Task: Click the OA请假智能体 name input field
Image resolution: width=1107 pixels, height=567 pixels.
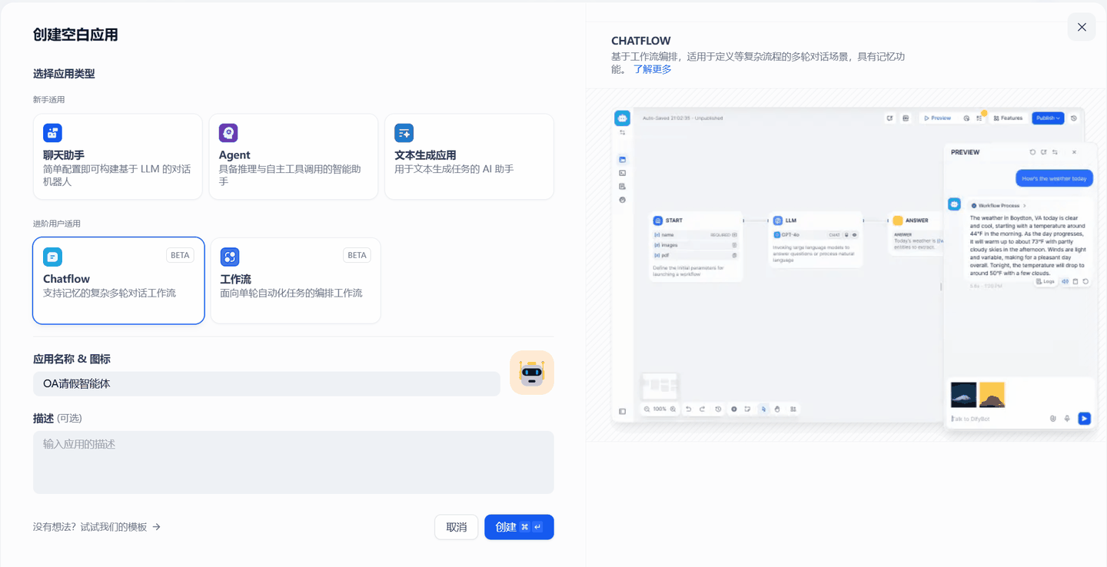Action: pos(266,383)
